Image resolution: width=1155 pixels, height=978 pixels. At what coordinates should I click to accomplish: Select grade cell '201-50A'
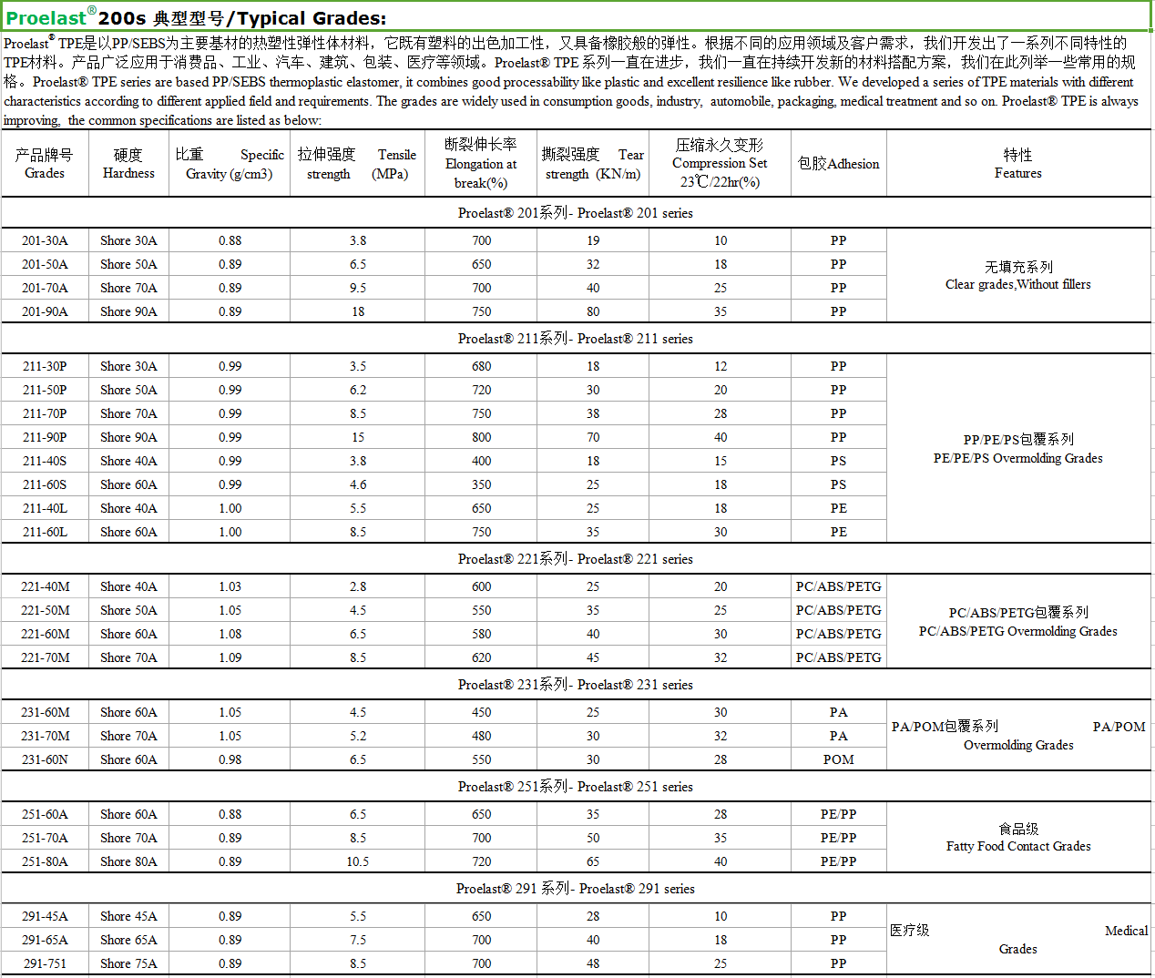click(x=45, y=264)
